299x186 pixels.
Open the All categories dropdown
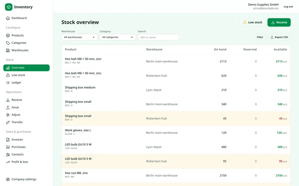click(118, 37)
